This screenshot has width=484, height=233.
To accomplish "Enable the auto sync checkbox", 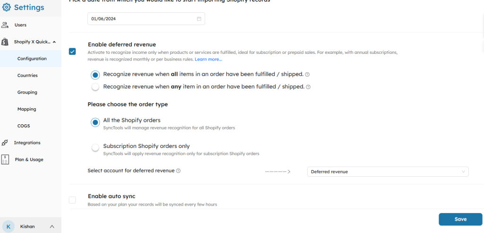I will coord(72,200).
